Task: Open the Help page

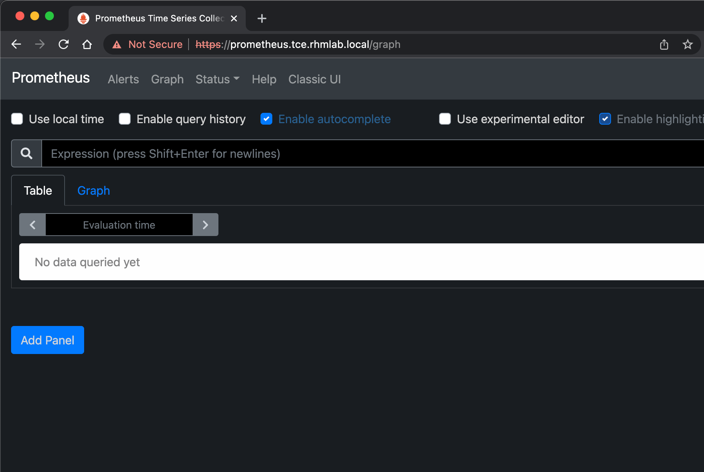Action: [264, 79]
